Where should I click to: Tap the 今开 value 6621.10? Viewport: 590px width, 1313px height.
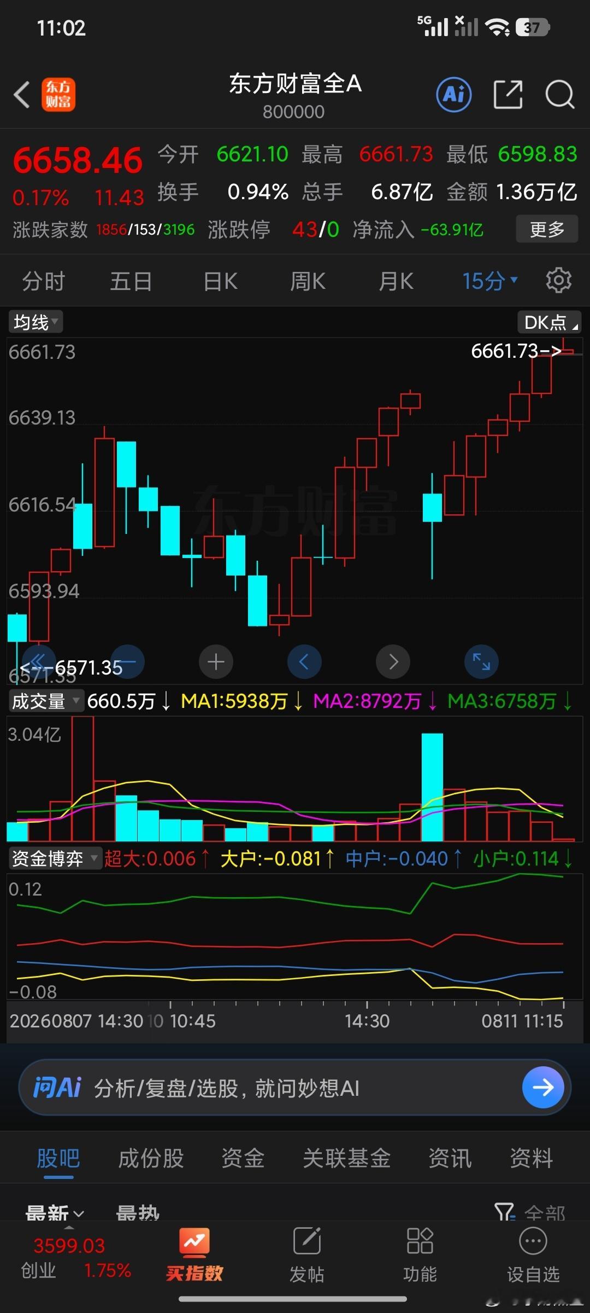(x=252, y=154)
